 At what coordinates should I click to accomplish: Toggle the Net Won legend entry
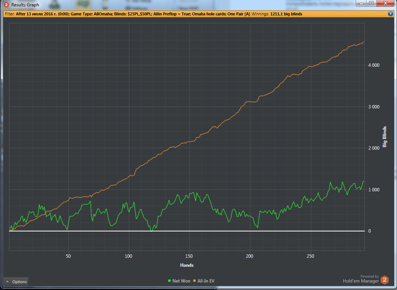179,281
